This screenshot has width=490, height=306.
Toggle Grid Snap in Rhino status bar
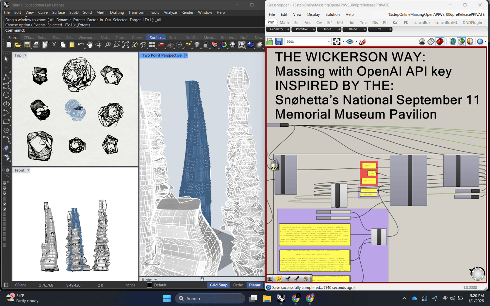point(219,285)
